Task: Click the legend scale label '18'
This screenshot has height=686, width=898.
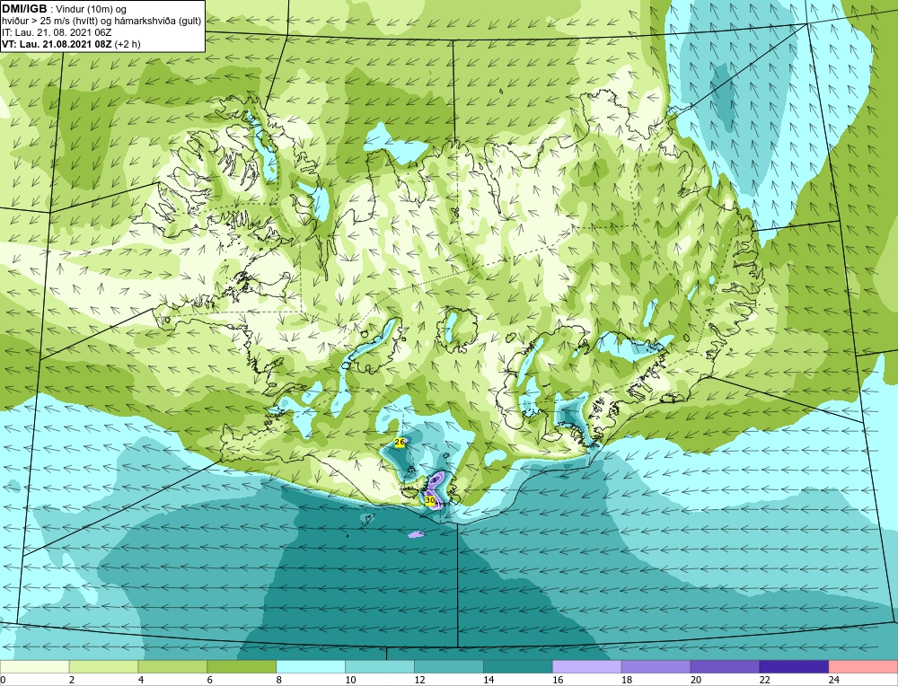Action: (x=627, y=680)
